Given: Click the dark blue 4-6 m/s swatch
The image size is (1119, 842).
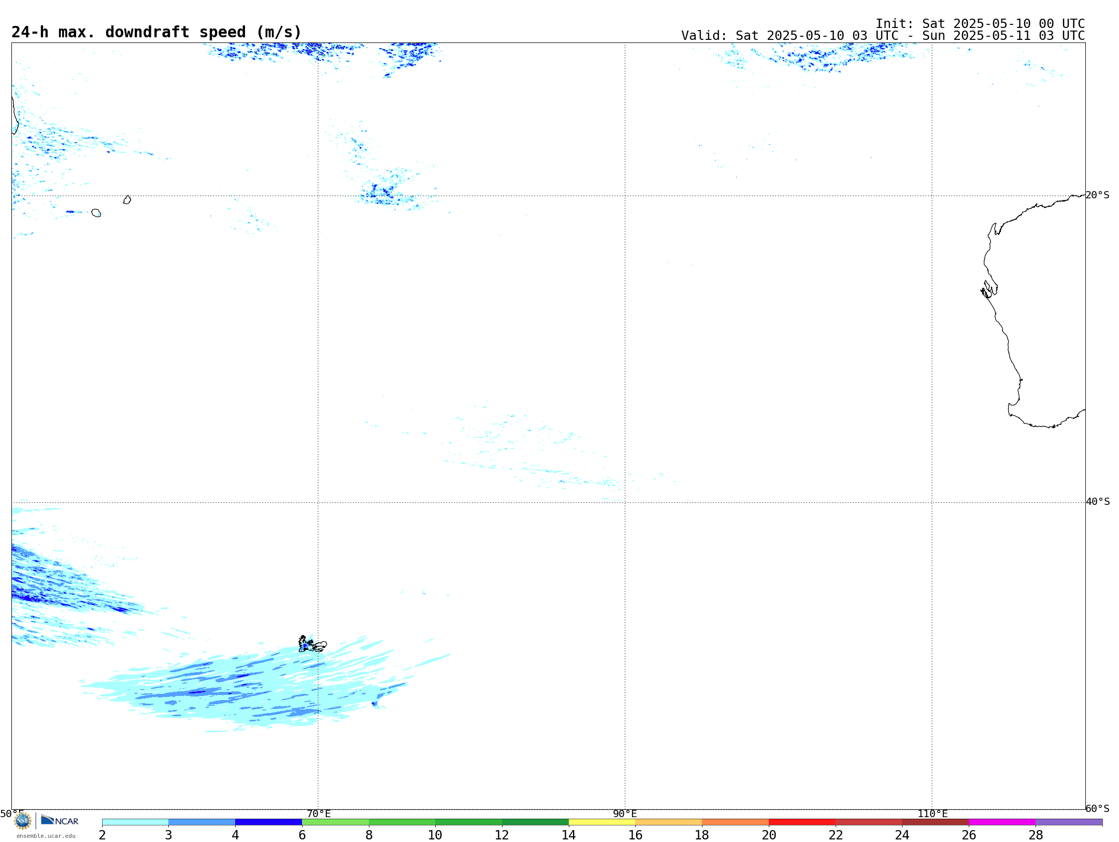Looking at the screenshot, I should 269,822.
